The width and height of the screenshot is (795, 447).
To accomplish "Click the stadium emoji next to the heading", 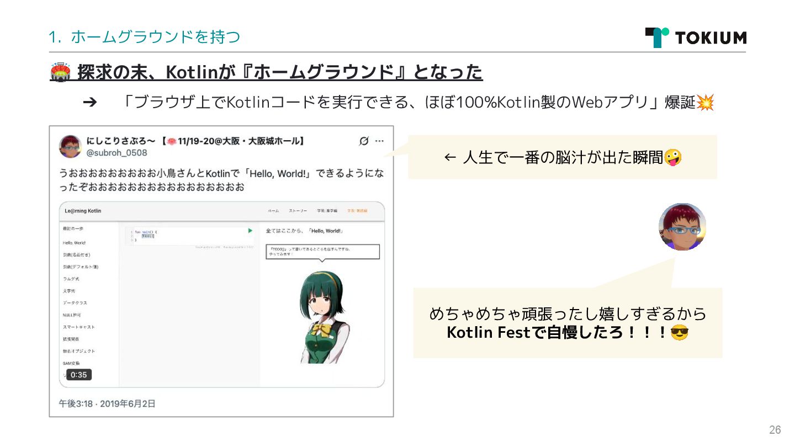I will click(x=60, y=73).
